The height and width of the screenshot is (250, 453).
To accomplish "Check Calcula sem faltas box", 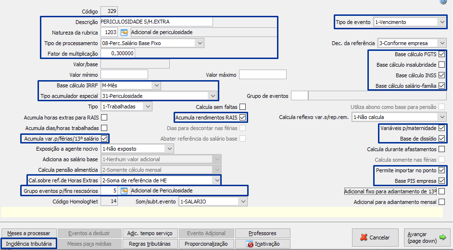I will pos(243,107).
